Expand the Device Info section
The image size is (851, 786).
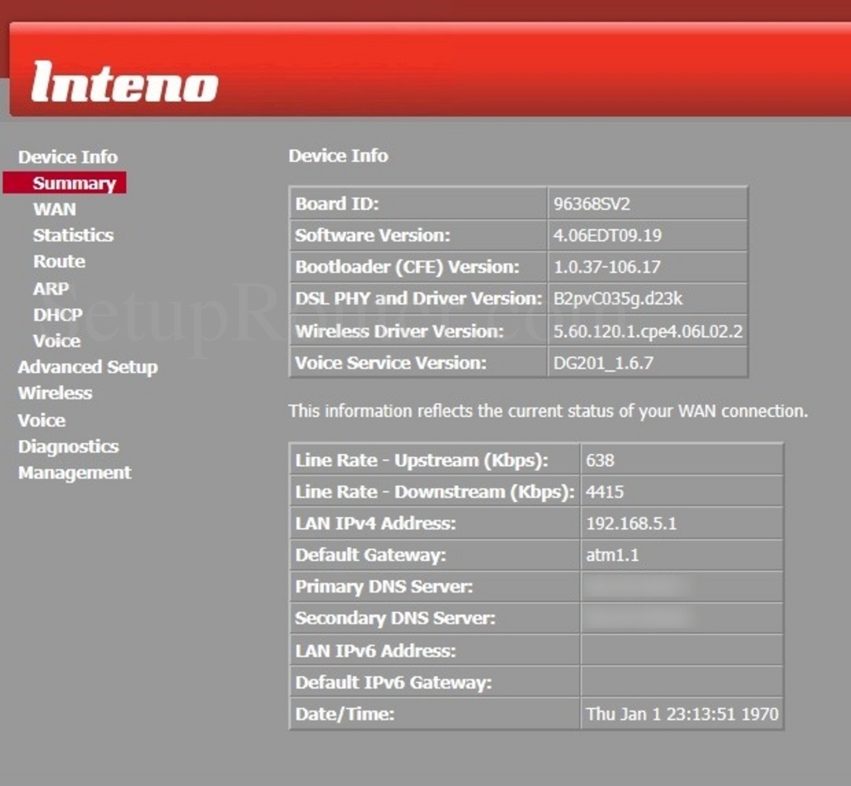(x=67, y=157)
